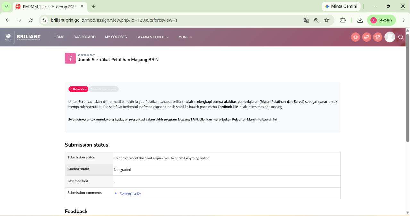Open the tab search dropdown arrow

click(6, 6)
